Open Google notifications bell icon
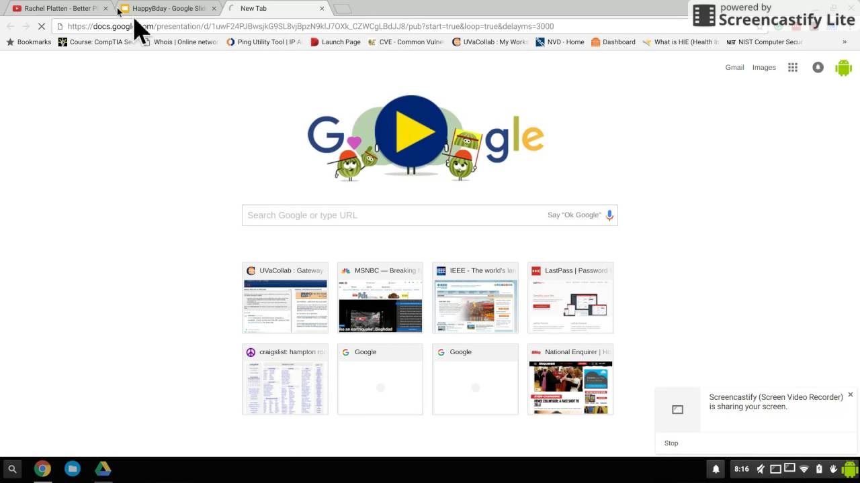Image resolution: width=860 pixels, height=483 pixels. [x=818, y=67]
